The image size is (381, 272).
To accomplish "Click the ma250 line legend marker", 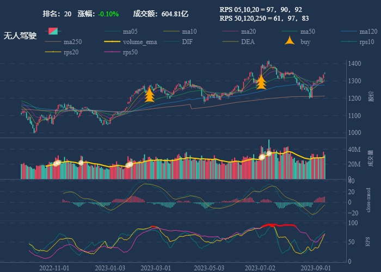I will pos(54,42).
